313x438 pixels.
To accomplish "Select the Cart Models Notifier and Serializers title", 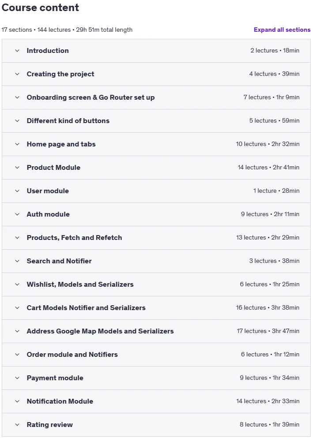I will 86,308.
